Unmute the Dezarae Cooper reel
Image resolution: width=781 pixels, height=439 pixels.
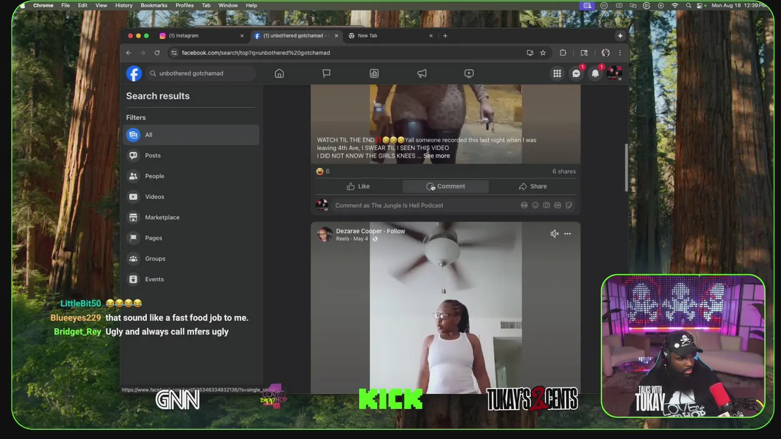554,234
